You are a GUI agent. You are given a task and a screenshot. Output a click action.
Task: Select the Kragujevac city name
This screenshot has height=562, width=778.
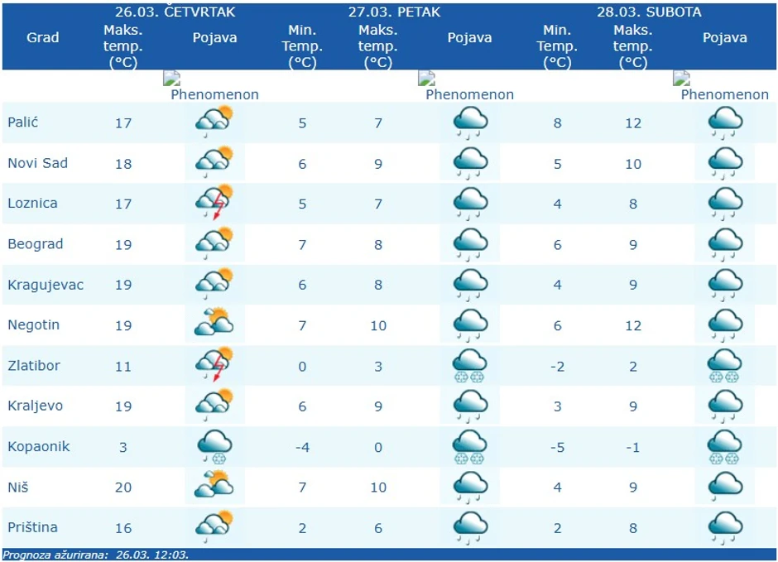46,285
